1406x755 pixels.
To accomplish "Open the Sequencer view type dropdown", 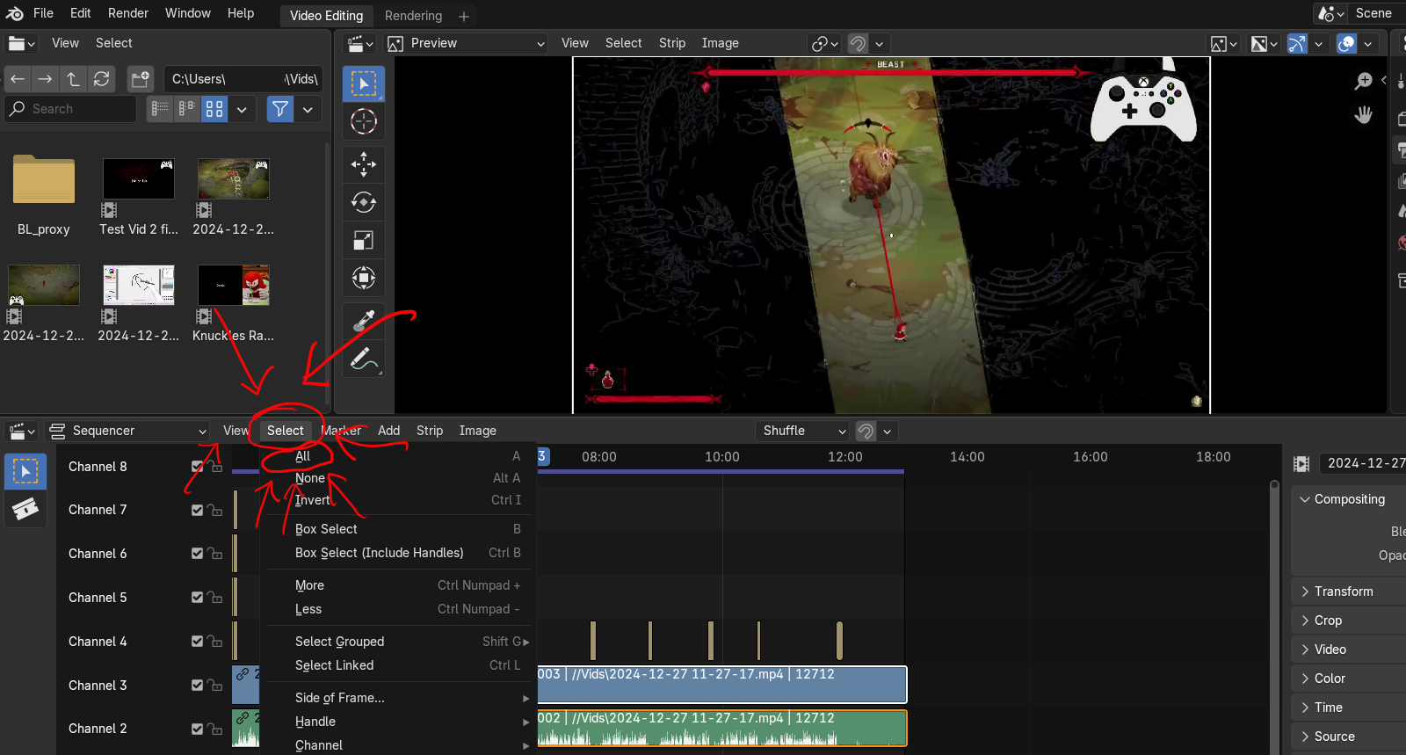I will tap(128, 431).
